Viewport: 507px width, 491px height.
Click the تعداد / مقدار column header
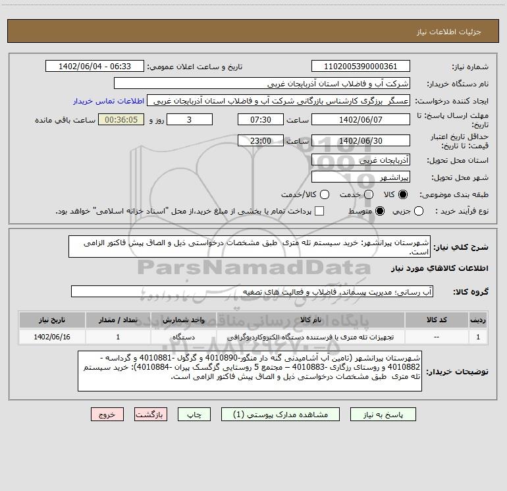(x=118, y=320)
